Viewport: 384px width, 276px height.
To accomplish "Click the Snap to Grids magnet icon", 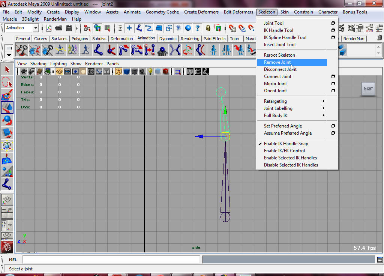I will pyautogui.click(x=232, y=28).
